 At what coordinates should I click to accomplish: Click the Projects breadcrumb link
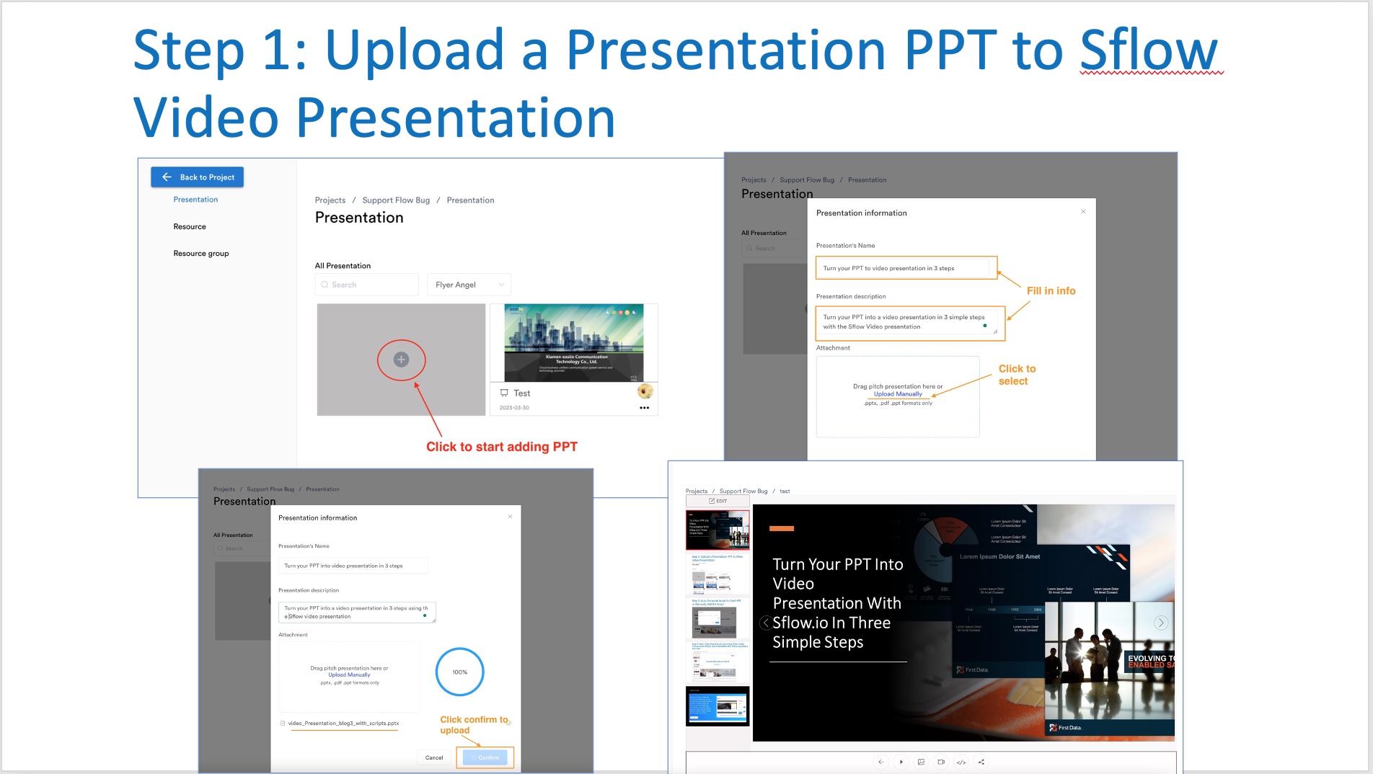click(330, 200)
